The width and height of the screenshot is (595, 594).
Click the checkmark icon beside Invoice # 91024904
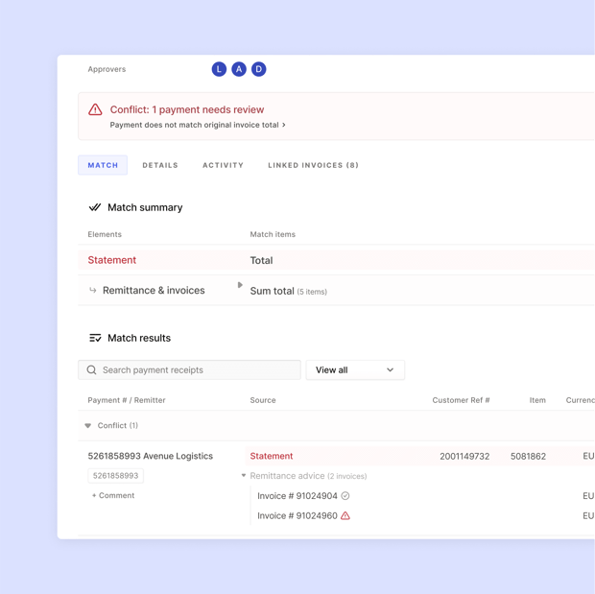(x=345, y=496)
